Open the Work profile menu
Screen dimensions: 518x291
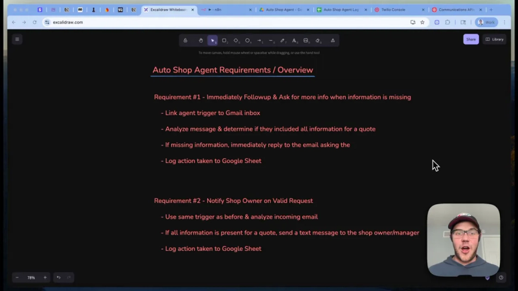pos(486,22)
